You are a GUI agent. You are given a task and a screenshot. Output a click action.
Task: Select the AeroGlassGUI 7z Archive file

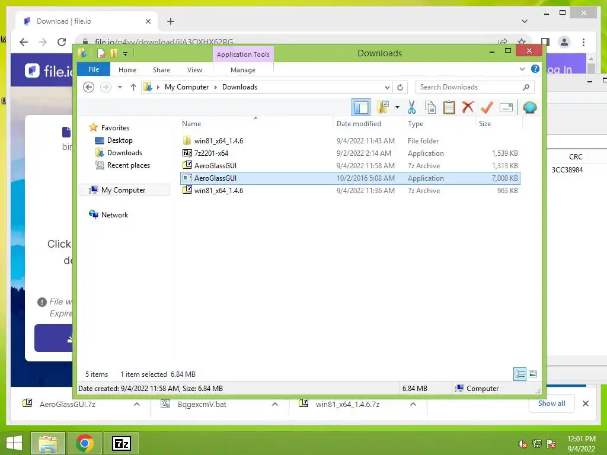coord(350,166)
